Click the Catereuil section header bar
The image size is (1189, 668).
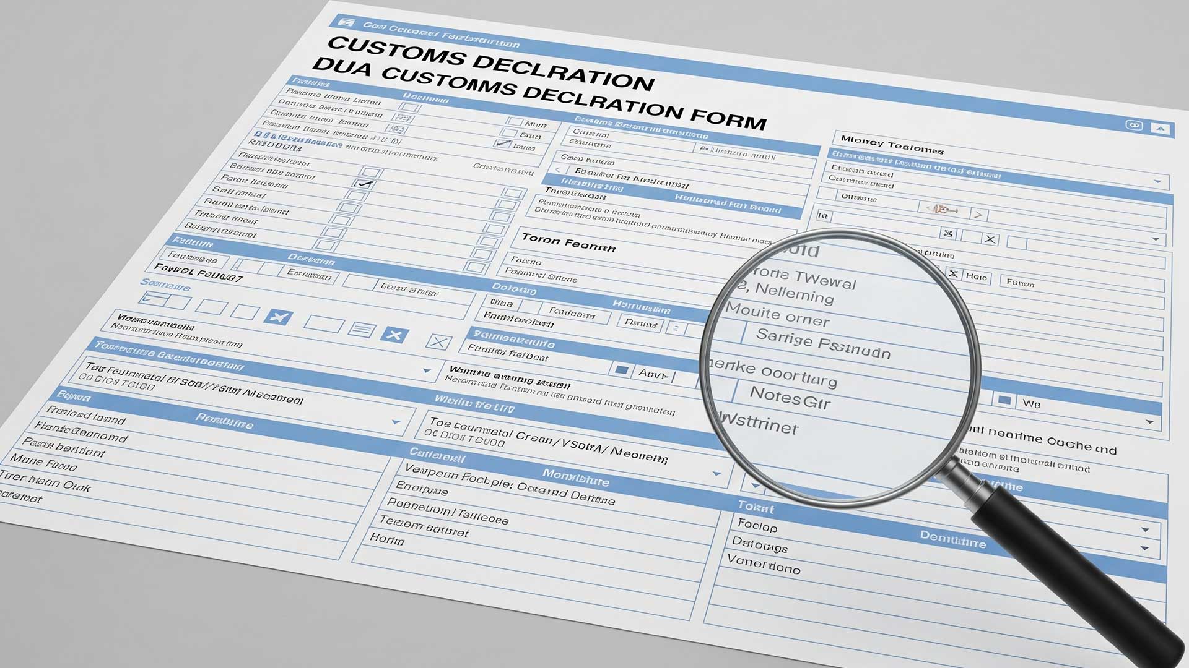point(437,456)
